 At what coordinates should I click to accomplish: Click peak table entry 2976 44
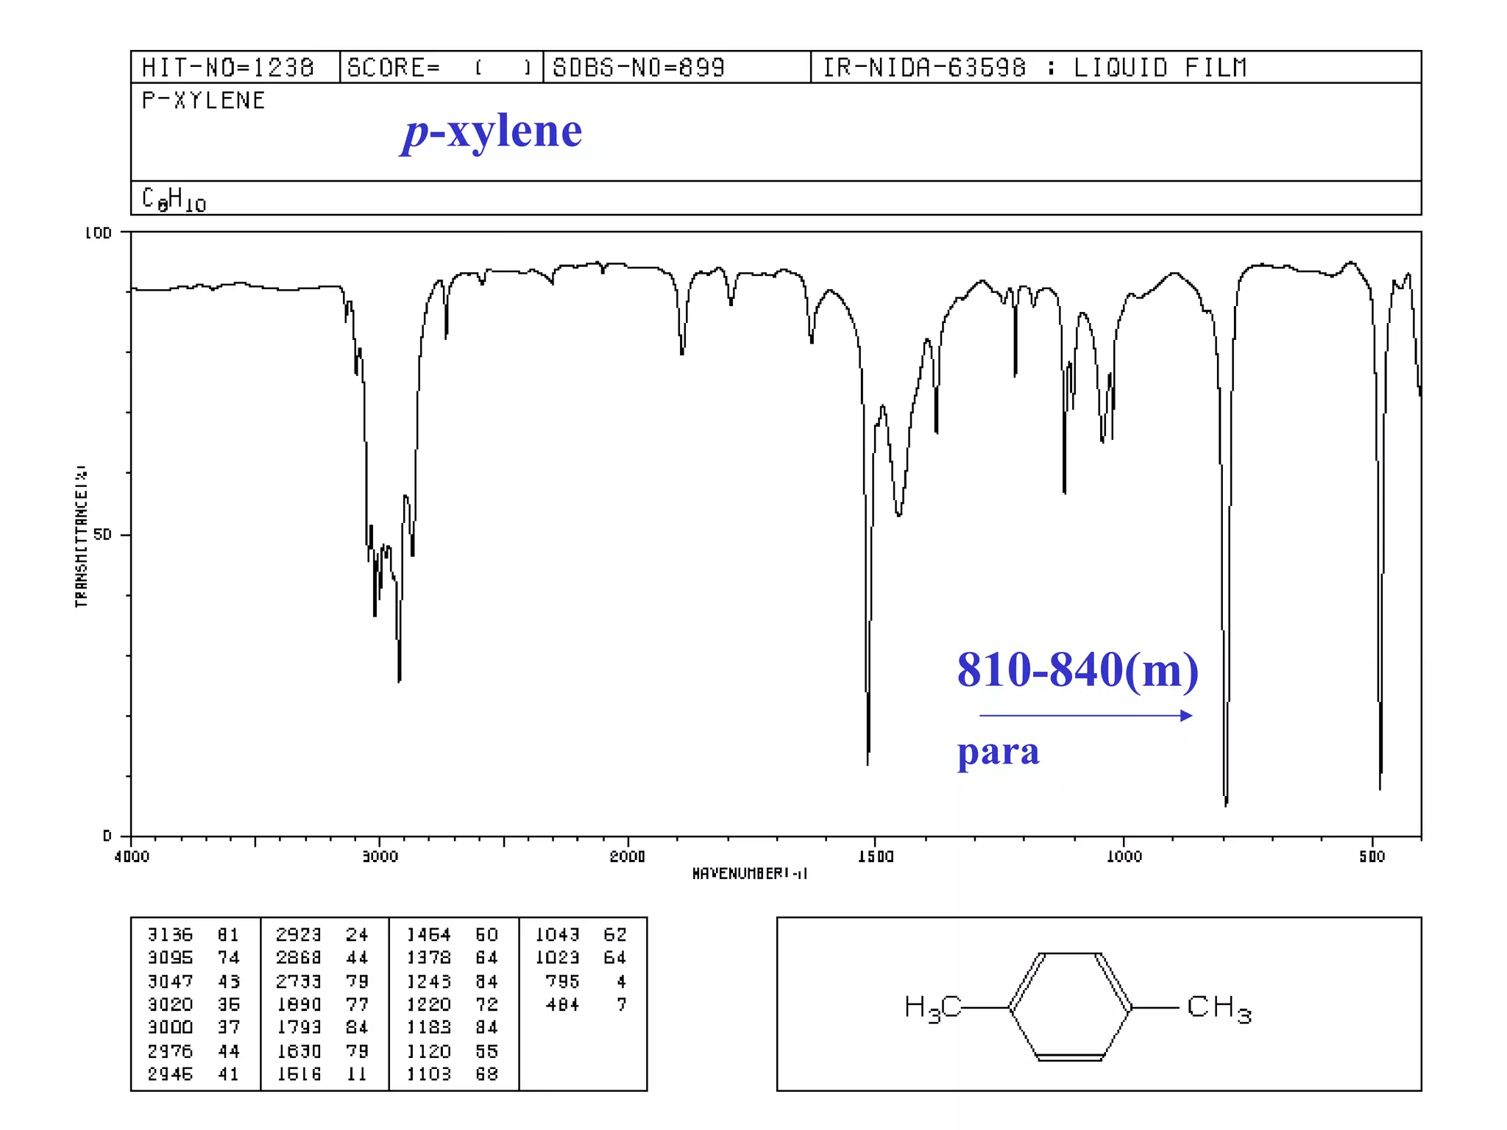coord(194,1051)
